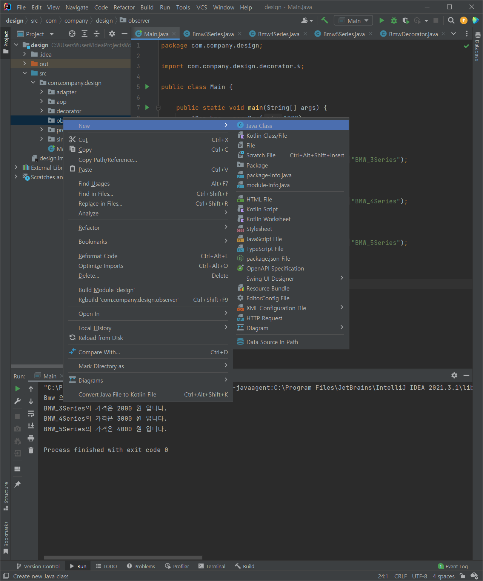Show hidden editor tabs dropdown arrow
Viewport: 483px width, 581px height.
[x=454, y=34]
